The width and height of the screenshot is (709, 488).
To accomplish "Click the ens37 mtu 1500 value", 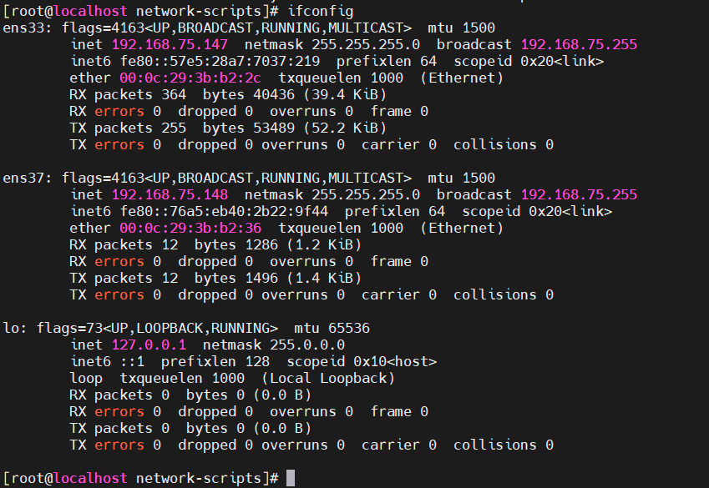I will 479,178.
